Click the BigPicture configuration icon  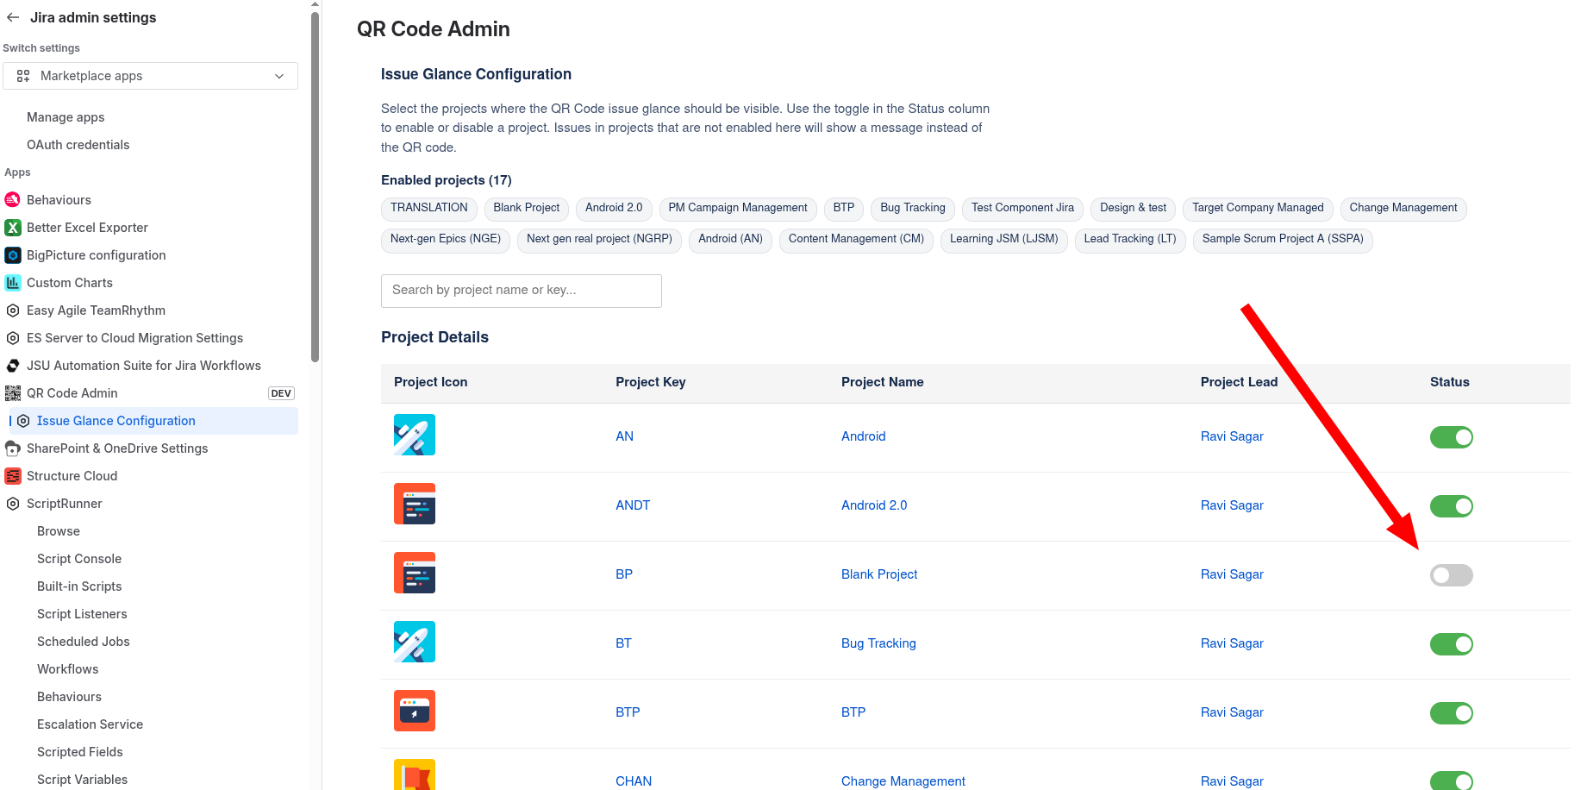point(13,255)
